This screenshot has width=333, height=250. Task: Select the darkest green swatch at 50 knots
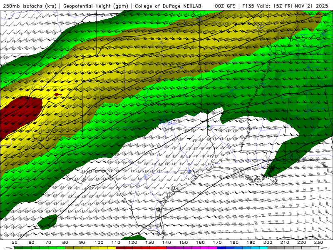click(19, 248)
